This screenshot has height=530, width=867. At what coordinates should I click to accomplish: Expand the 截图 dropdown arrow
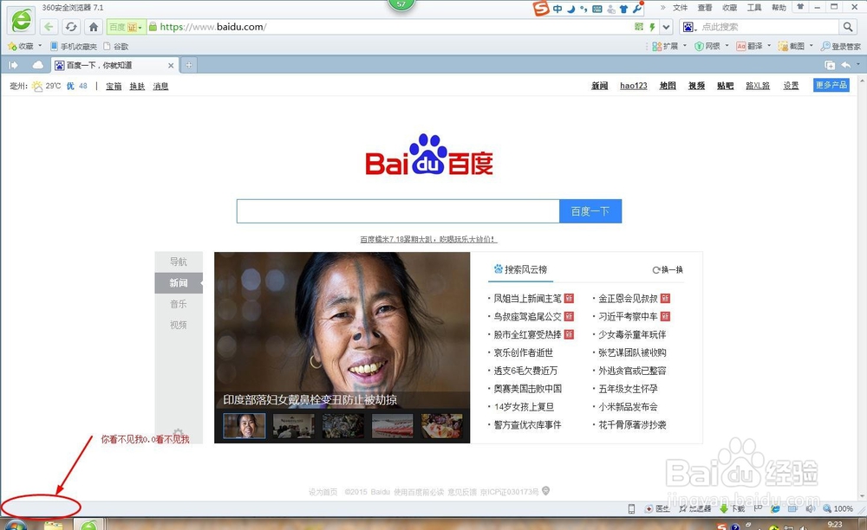coord(812,46)
